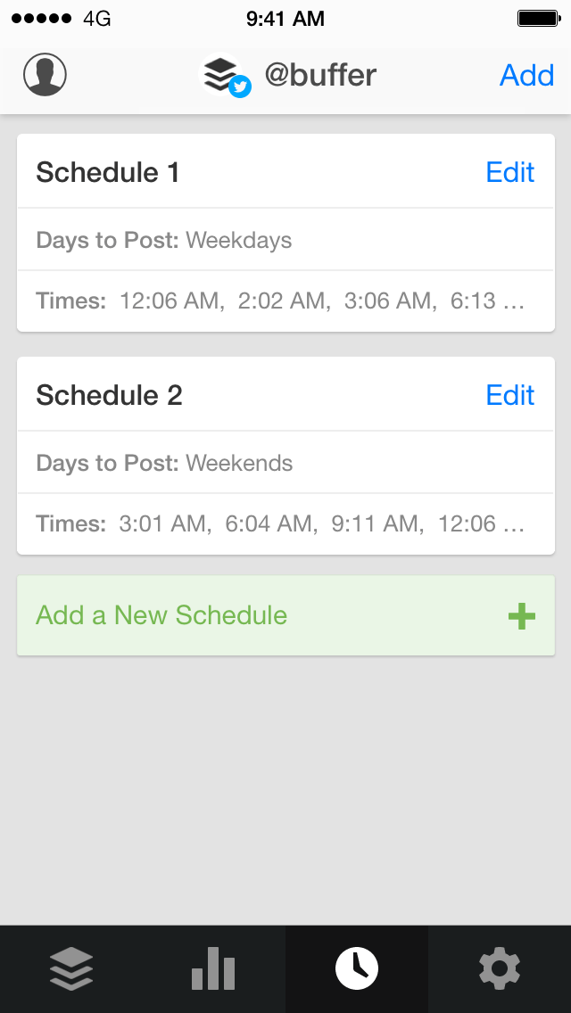Tap the 9:41 AM clock in status bar

pyautogui.click(x=285, y=18)
